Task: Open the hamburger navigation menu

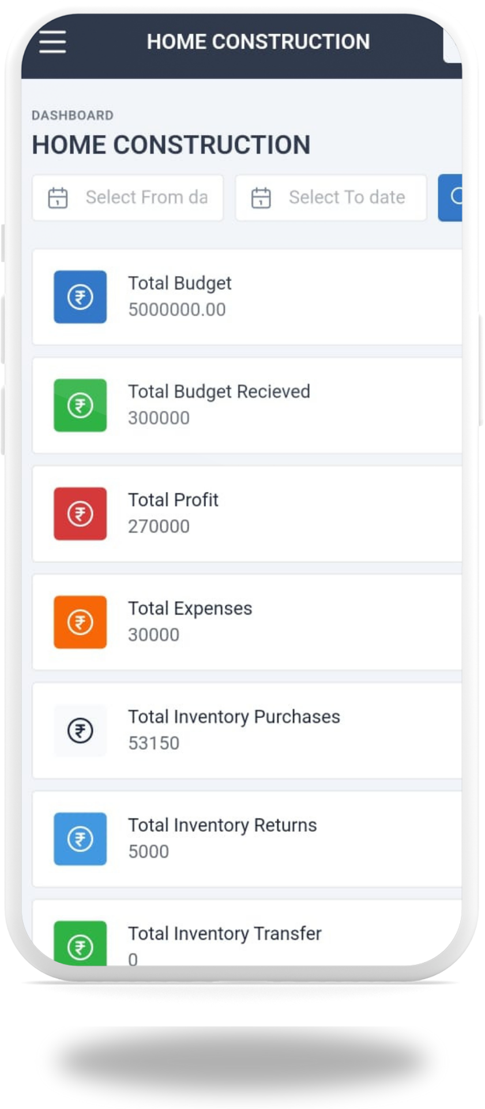Action: pyautogui.click(x=52, y=42)
